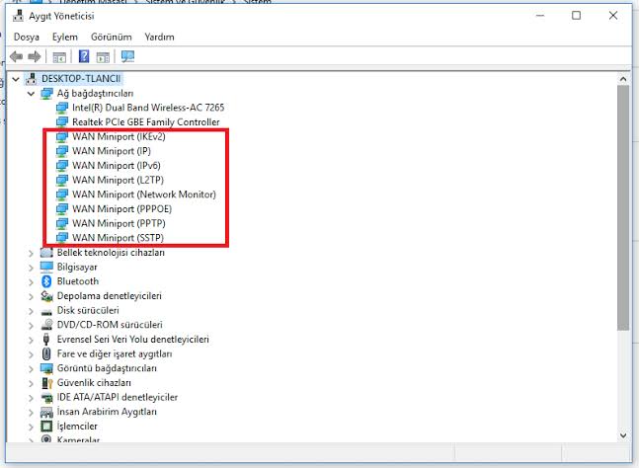Screen dimensions: 639x468
Task: Expand Bellek teknolojisi cihazları category
Action: pos(31,254)
